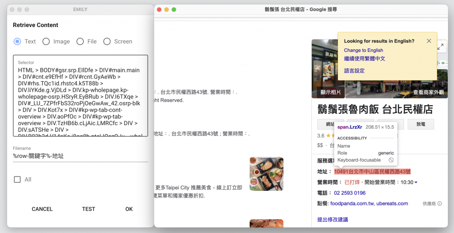This screenshot has height=233, width=454.
Task: Click CANCEL in Retrieve Content dialog
Action: coord(42,209)
